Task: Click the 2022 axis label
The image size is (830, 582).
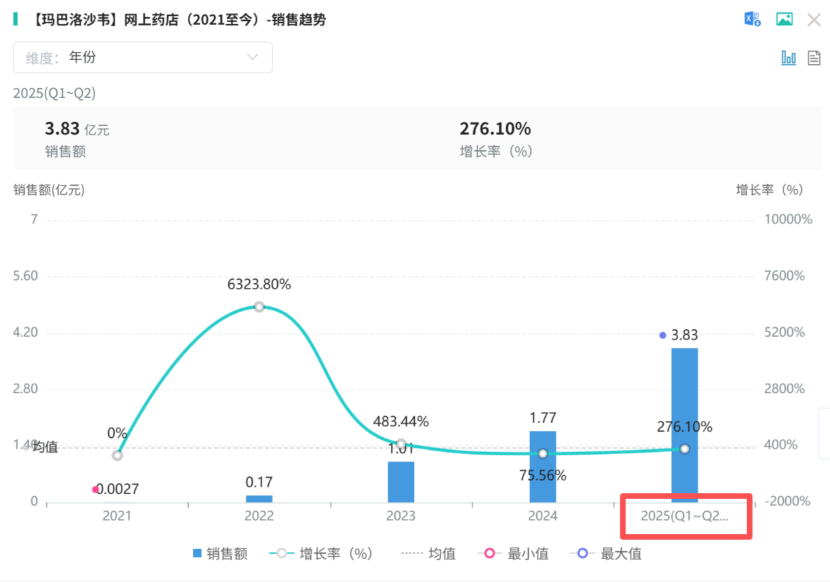Action: tap(259, 516)
